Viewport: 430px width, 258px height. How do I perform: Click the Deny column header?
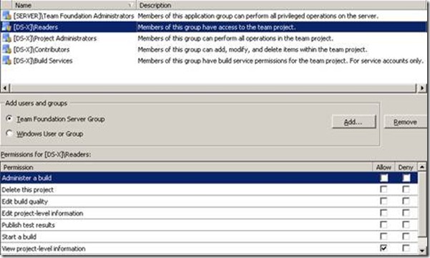[x=406, y=167]
